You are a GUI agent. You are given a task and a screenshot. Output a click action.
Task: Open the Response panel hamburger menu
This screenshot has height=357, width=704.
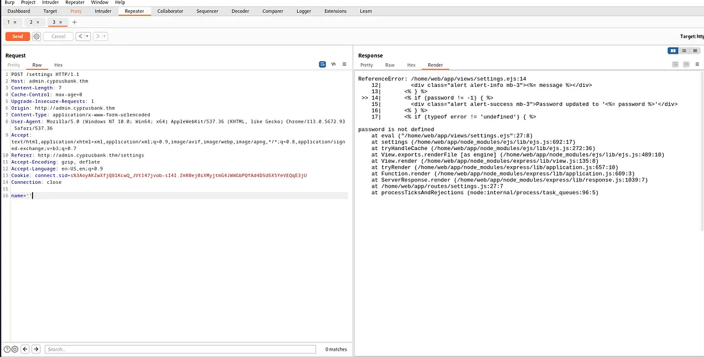697,65
